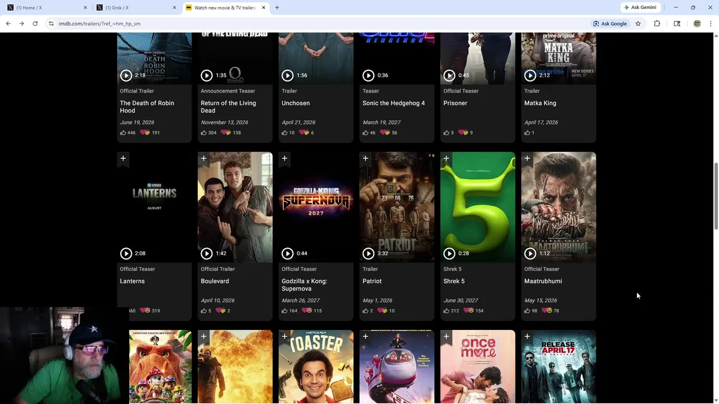The image size is (719, 404).
Task: View site information for imdb.com
Action: (51, 24)
